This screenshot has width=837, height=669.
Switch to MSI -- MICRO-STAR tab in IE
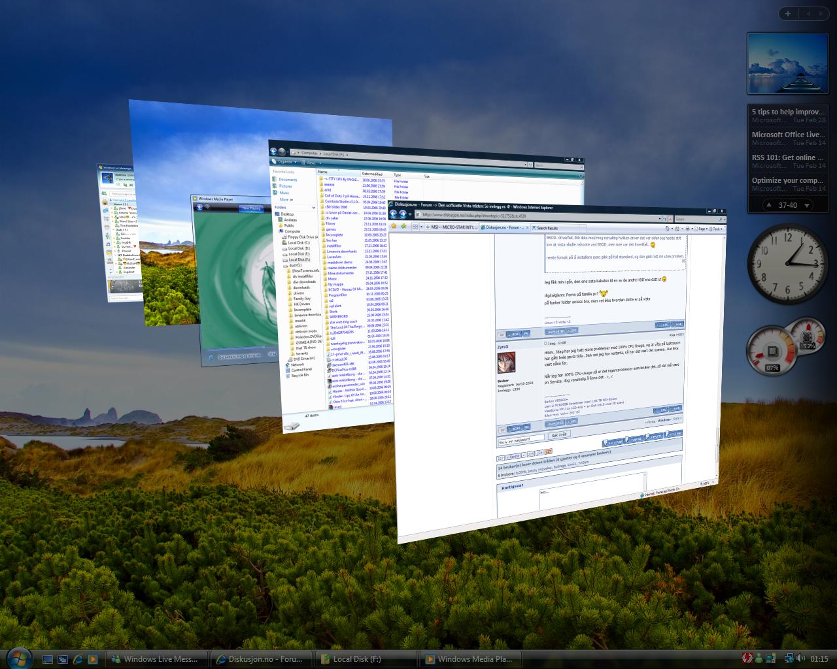click(x=452, y=227)
